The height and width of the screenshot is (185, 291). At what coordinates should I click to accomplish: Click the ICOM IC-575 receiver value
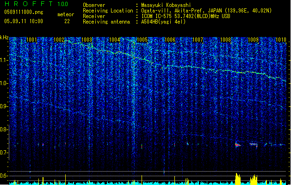(x=186, y=16)
